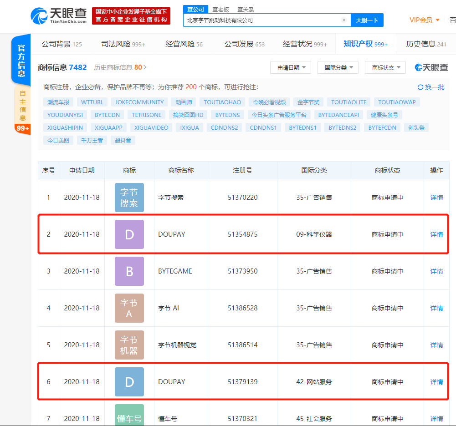
Task: Click the TOUTIAOHAO trademark tag
Action: 222,102
